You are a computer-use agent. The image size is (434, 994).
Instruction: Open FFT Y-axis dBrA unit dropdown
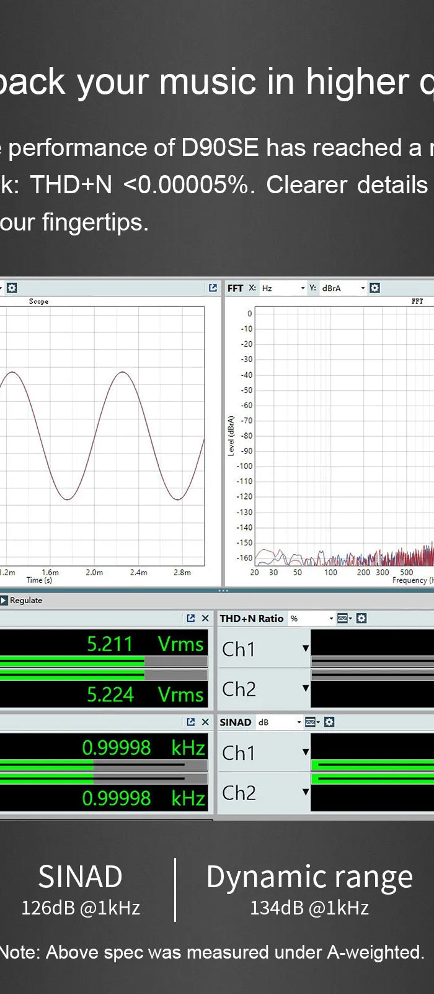[343, 288]
